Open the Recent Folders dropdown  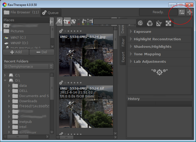click(29, 67)
